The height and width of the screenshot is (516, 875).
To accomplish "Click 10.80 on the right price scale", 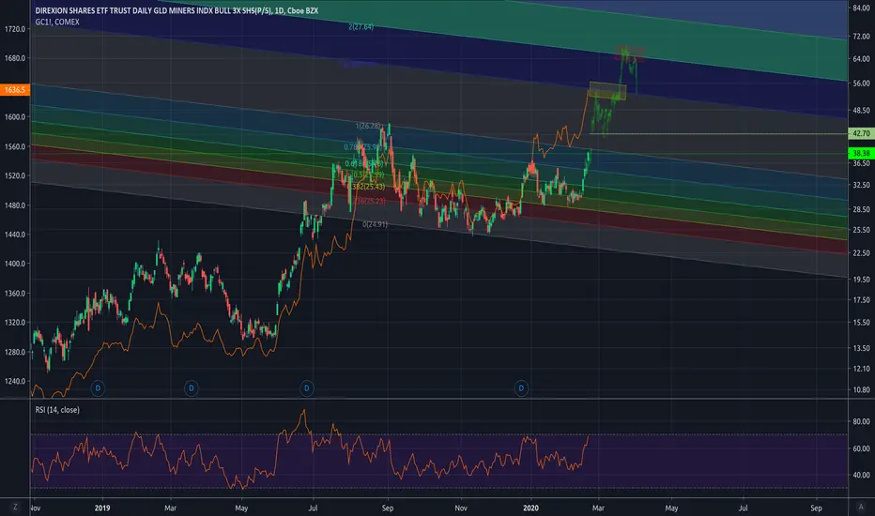I will click(861, 390).
